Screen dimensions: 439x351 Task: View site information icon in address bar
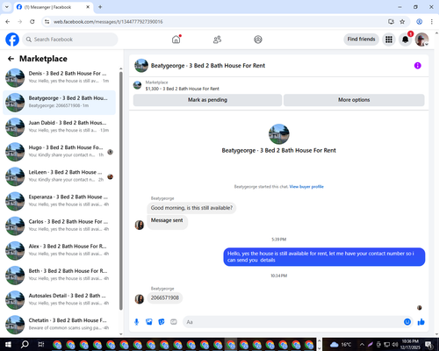pyautogui.click(x=47, y=22)
